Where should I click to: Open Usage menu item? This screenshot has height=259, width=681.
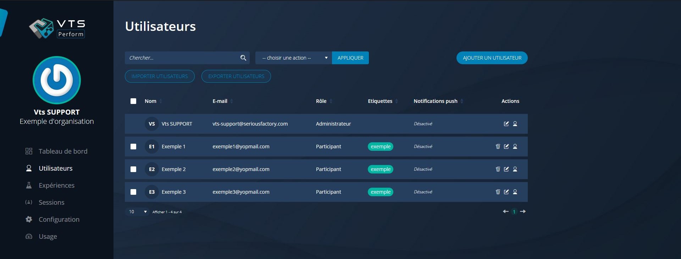[x=41, y=236]
